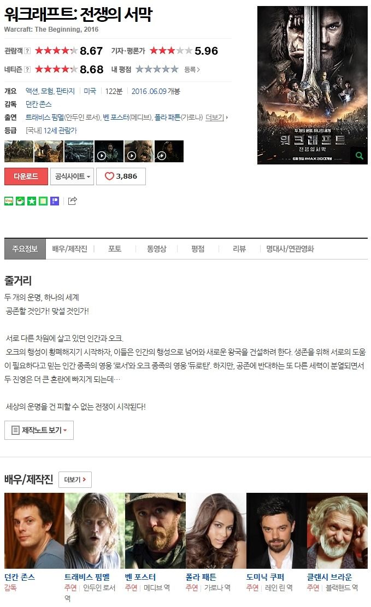Click the green star bookmark icon
The height and width of the screenshot is (607, 371).
[32, 201]
